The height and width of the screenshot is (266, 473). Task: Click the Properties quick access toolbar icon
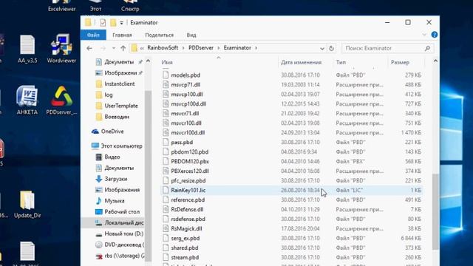coord(103,23)
